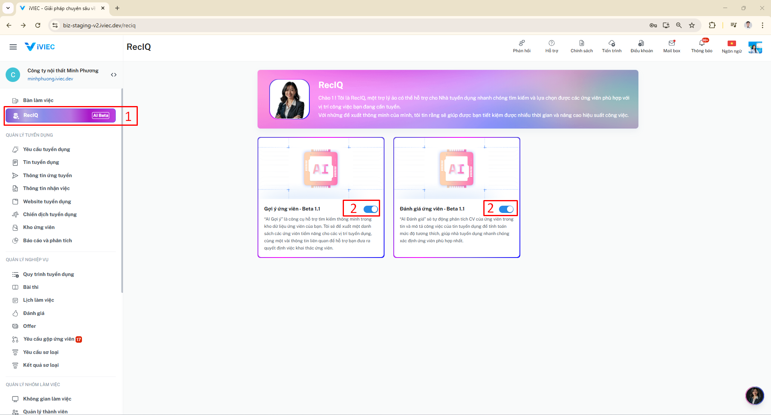The height and width of the screenshot is (415, 771).
Task: Click the iVIEC logo
Action: 40,47
